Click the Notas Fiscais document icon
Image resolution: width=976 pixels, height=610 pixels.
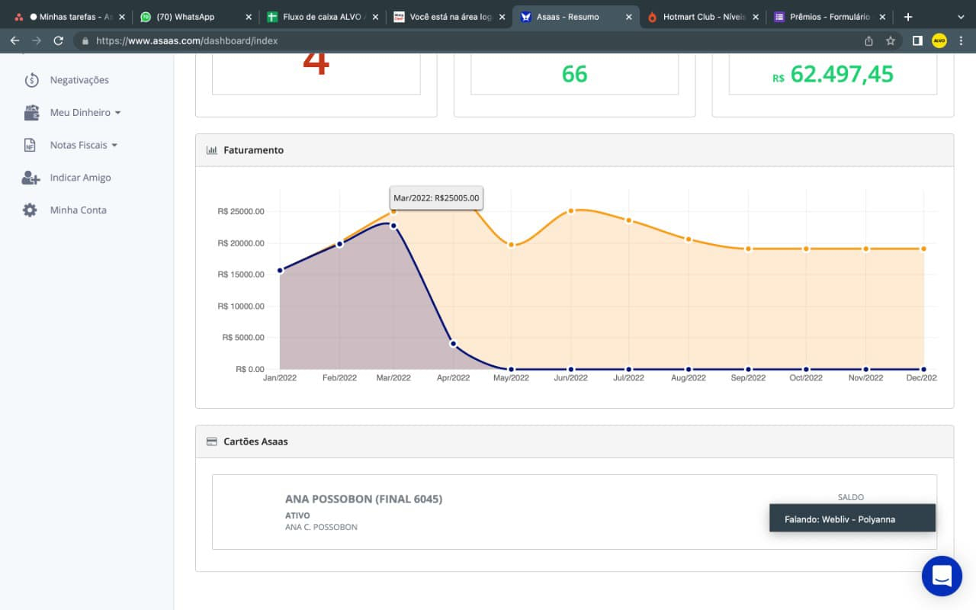[x=30, y=145]
